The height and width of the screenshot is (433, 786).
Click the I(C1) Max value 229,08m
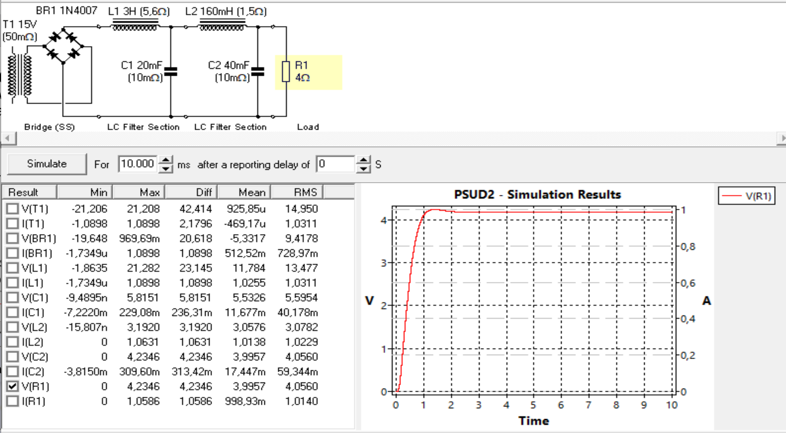139,312
